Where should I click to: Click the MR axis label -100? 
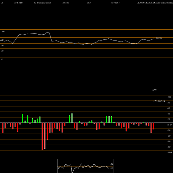170,153
